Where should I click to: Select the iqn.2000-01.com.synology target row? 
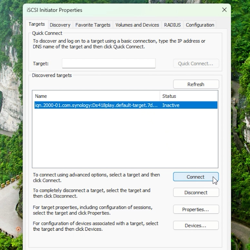tap(126, 105)
